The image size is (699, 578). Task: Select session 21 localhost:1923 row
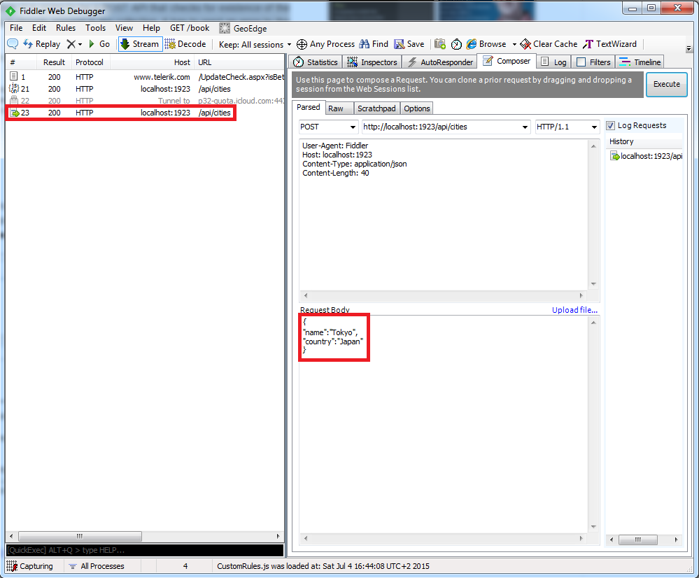coord(146,89)
